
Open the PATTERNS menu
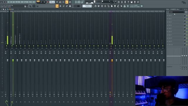(18, 2)
